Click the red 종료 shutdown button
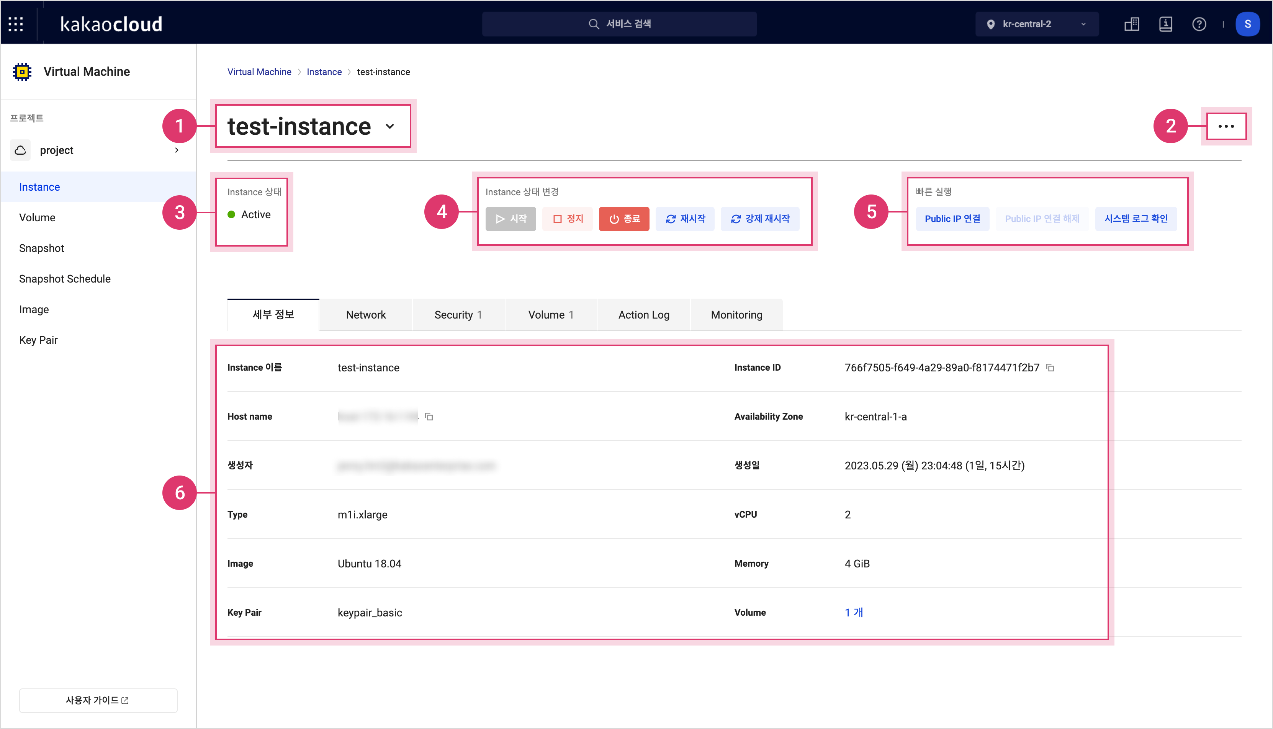The image size is (1273, 729). click(624, 219)
